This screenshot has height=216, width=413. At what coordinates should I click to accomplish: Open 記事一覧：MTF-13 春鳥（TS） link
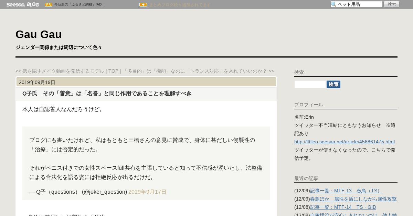click(346, 191)
